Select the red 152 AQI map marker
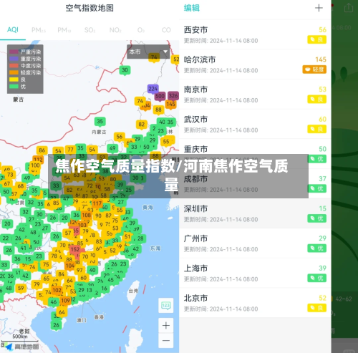Viewport: 358px width, 353px height. coord(75,250)
